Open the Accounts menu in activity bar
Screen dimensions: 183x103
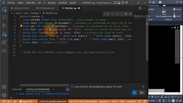pos(4,87)
